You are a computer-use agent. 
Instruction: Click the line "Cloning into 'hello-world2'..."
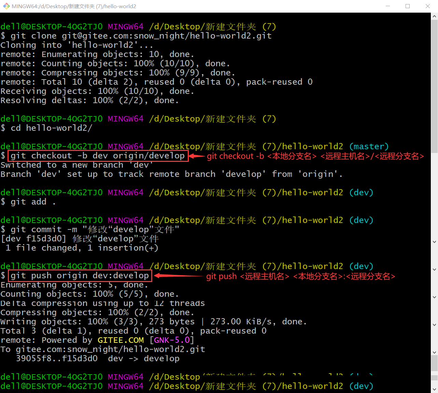pyautogui.click(x=77, y=45)
